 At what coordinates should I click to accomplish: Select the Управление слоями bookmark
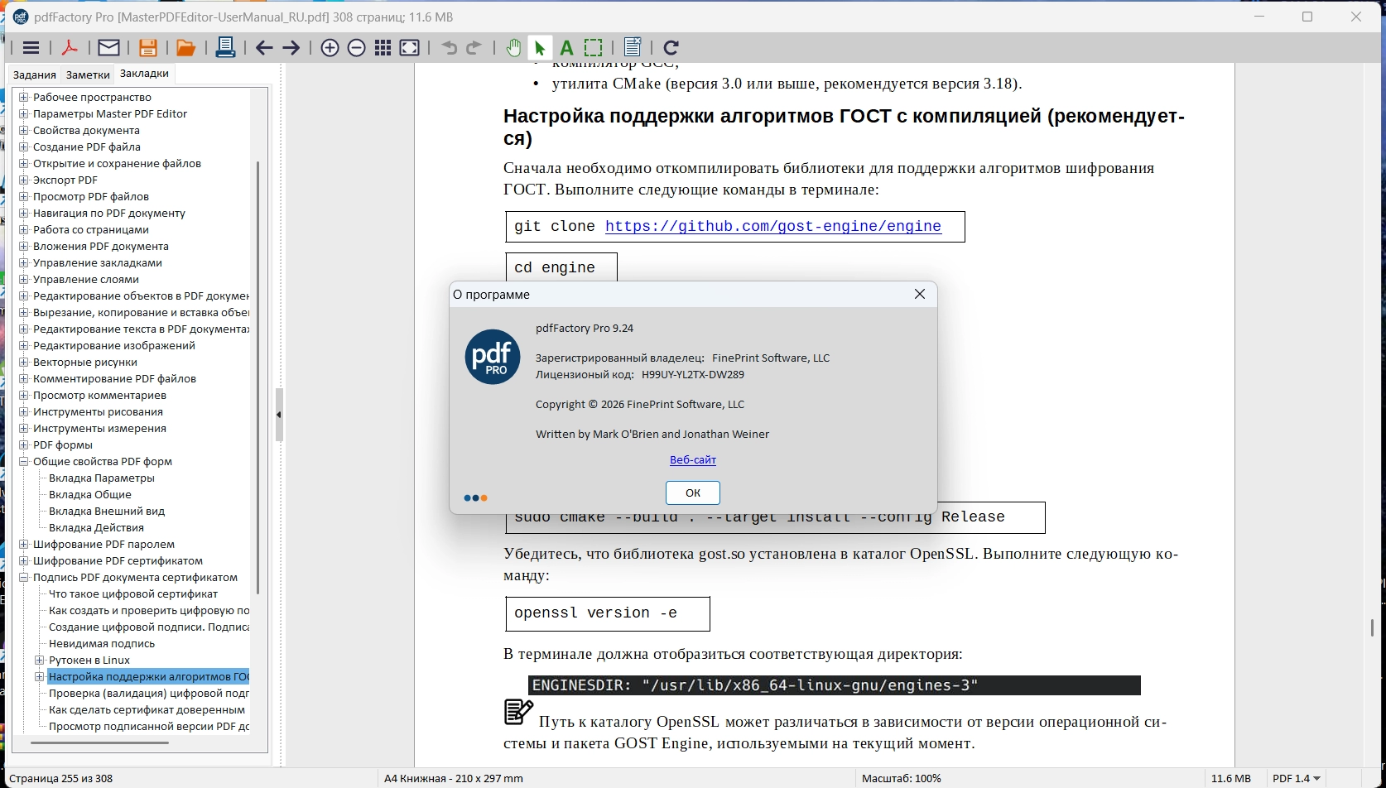[86, 280]
